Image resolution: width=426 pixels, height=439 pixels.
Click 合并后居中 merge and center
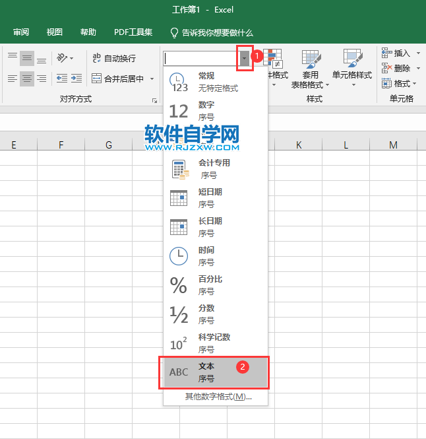[118, 79]
